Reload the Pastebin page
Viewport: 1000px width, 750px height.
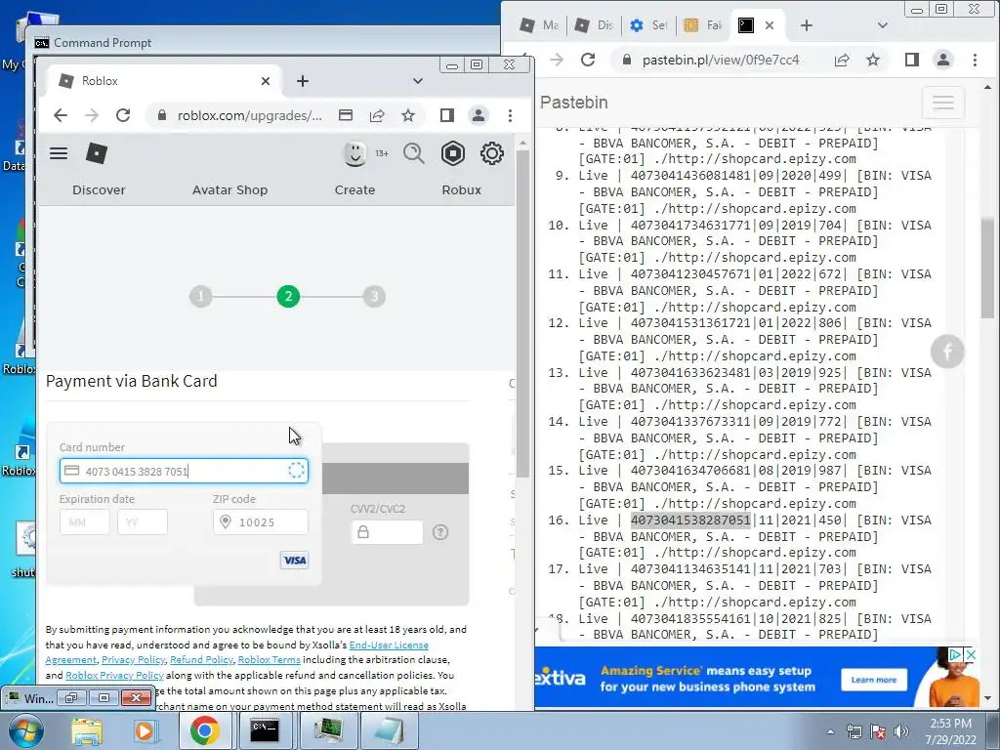coord(588,60)
